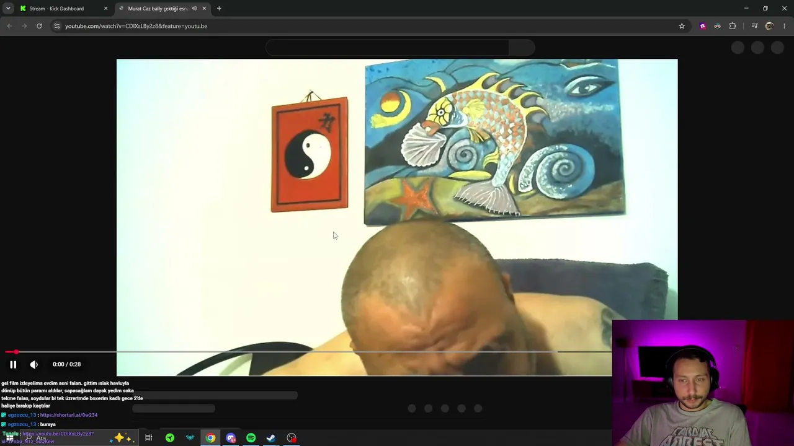Open the Chrome three-dot menu

(x=784, y=26)
